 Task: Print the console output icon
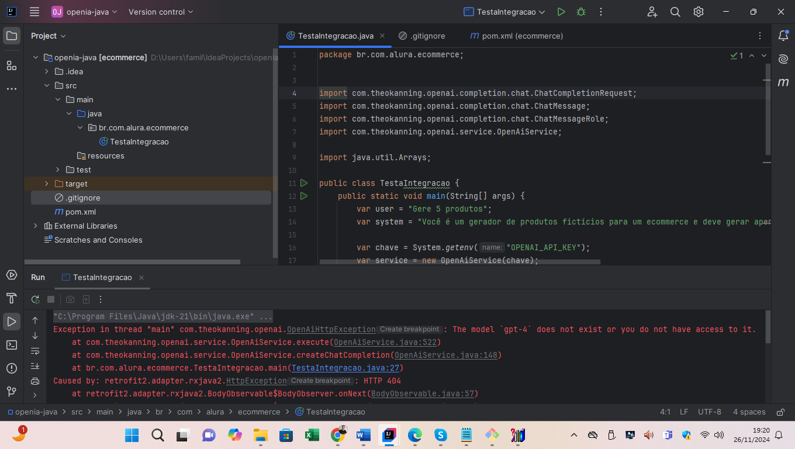[x=35, y=381]
